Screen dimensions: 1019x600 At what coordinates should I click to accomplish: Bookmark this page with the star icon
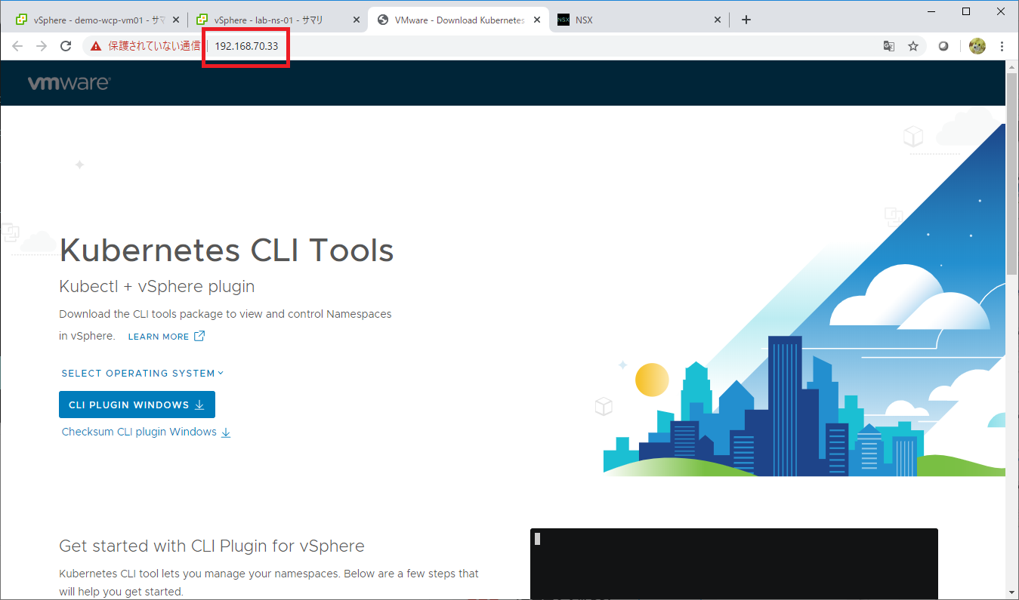(913, 46)
